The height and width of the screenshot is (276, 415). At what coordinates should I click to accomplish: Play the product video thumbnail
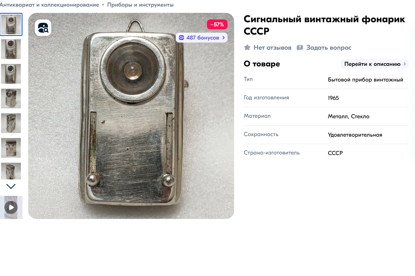coord(11,207)
